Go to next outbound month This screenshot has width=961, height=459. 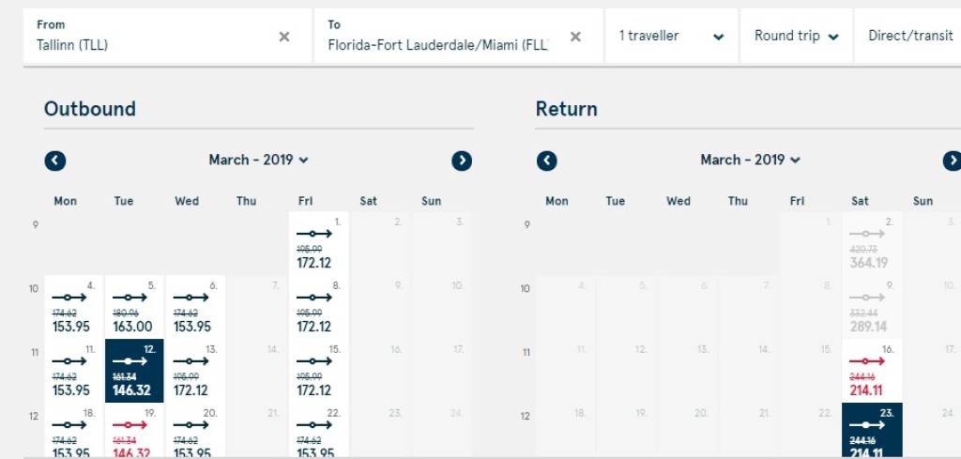tap(462, 161)
